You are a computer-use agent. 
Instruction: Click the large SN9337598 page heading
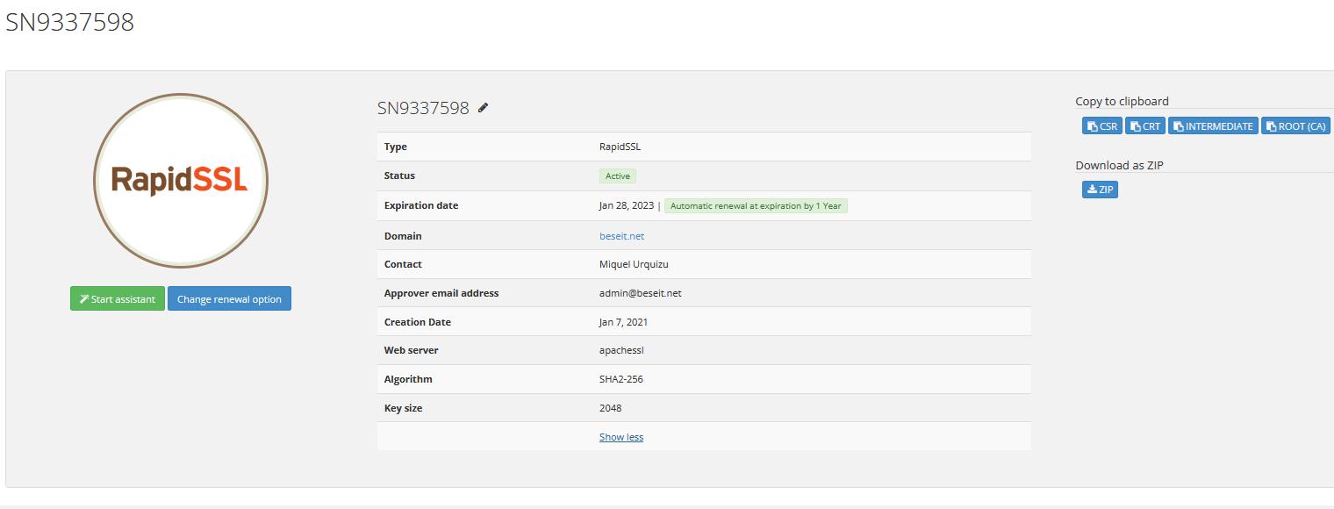click(70, 22)
